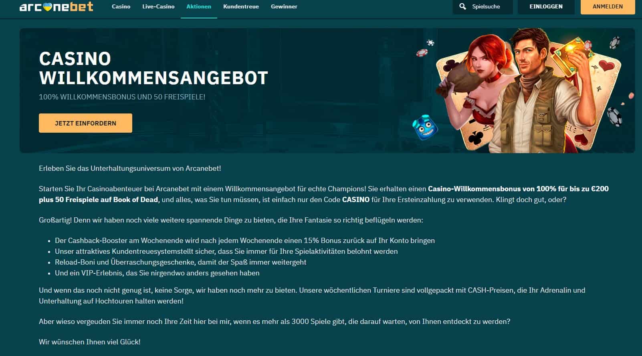Open the Gewinner menu item

click(284, 6)
